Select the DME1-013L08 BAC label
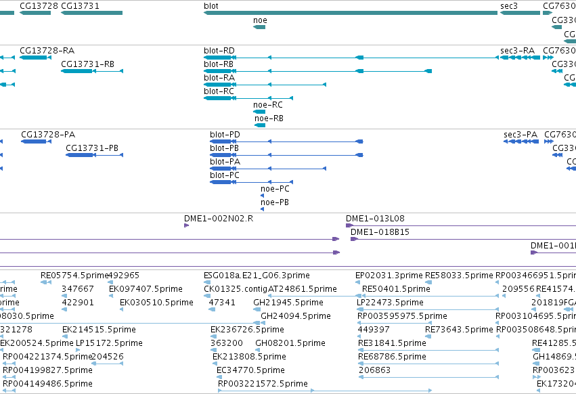 [x=375, y=219]
